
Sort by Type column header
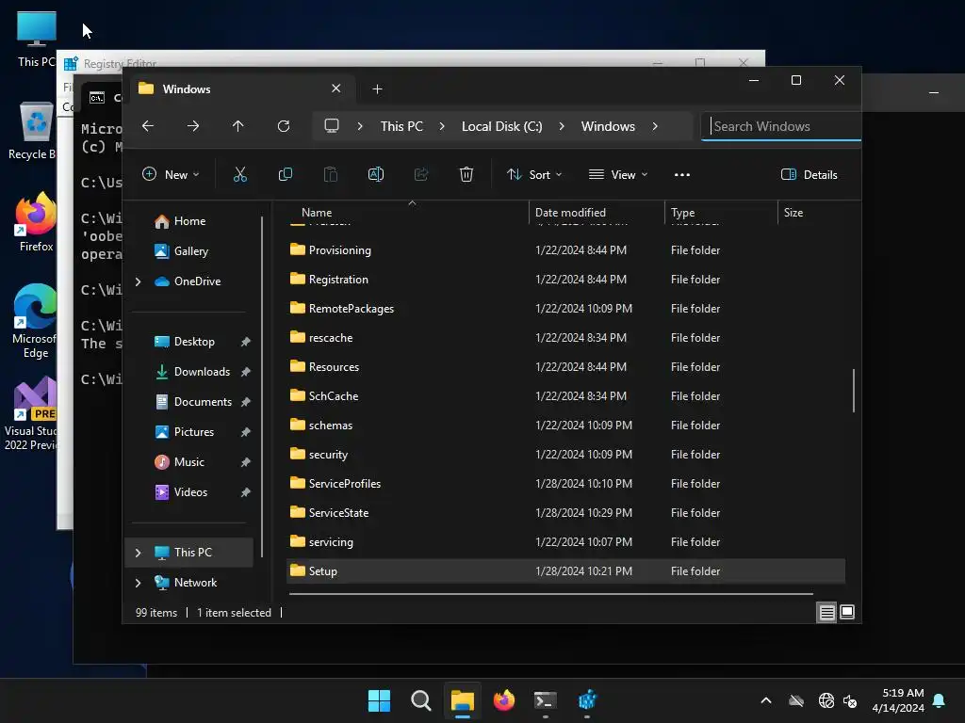click(x=721, y=213)
